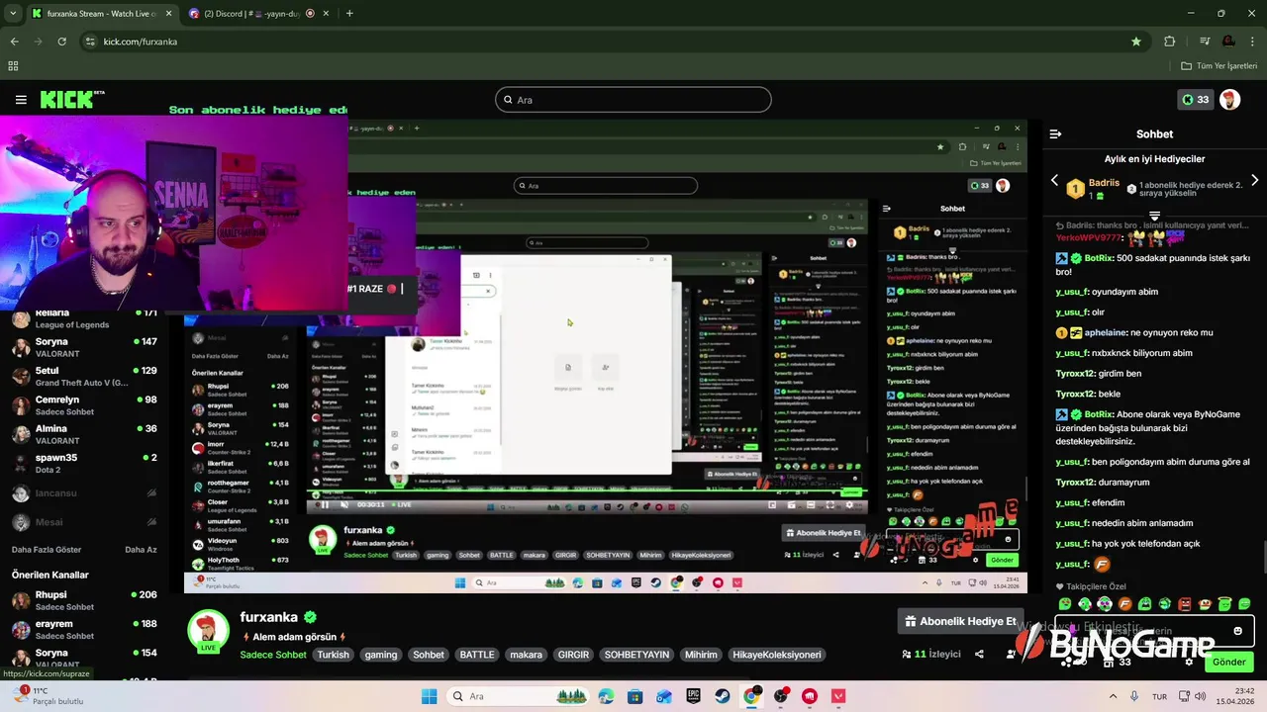The width and height of the screenshot is (1267, 712).
Task: Open the user profile avatar menu
Action: pos(1229,100)
